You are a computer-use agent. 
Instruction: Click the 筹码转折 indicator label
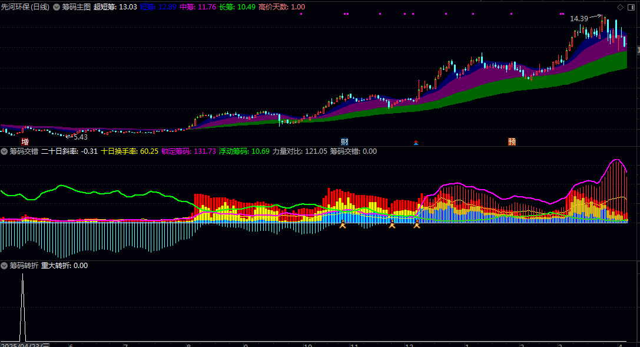[24, 266]
